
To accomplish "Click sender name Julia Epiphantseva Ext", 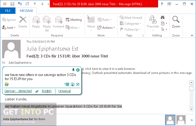I will [53, 49].
